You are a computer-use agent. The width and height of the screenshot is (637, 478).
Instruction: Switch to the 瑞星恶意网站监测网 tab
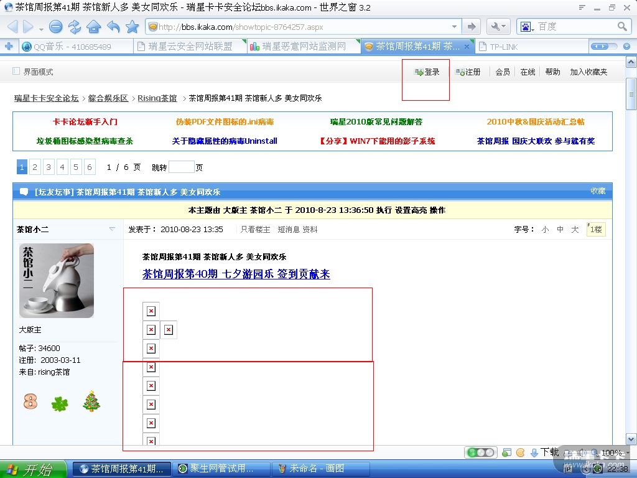point(304,47)
